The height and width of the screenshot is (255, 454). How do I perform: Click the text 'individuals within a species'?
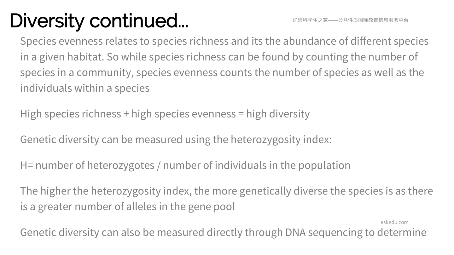point(85,88)
